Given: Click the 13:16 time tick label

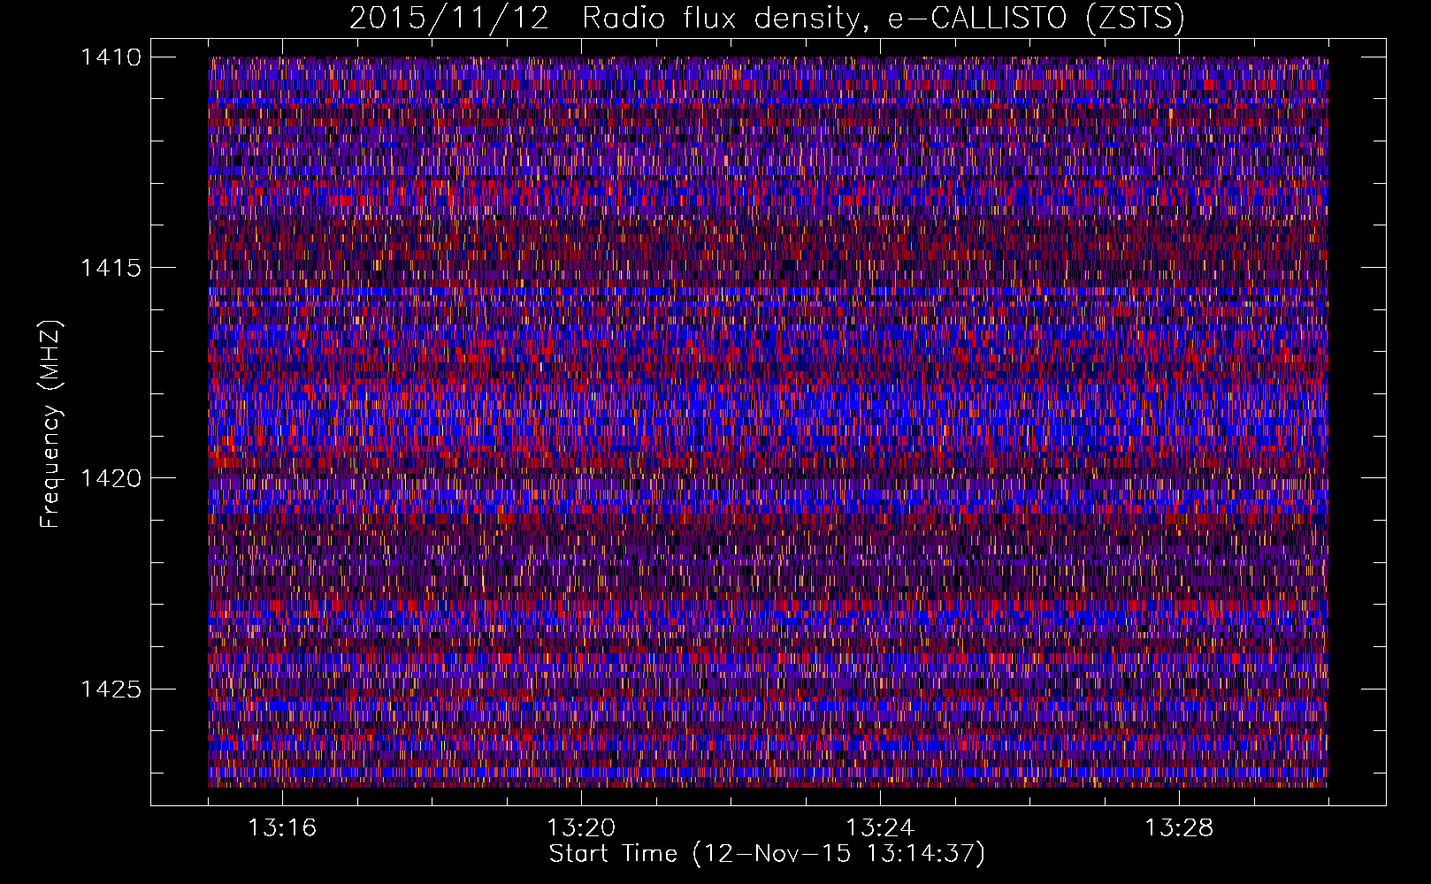Looking at the screenshot, I should [282, 828].
